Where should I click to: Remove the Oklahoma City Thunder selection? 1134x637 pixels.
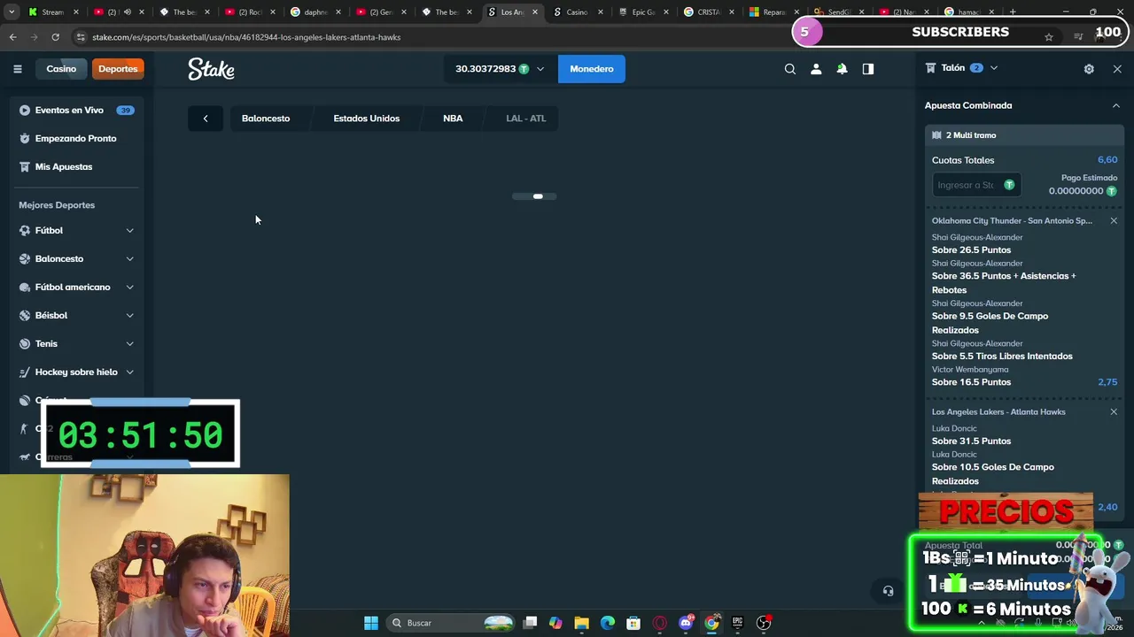pyautogui.click(x=1114, y=220)
